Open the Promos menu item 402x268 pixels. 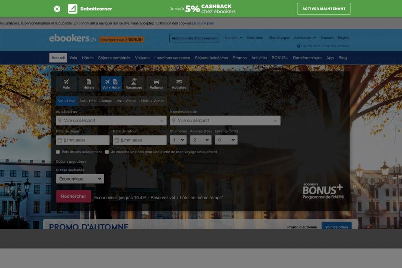pyautogui.click(x=240, y=58)
